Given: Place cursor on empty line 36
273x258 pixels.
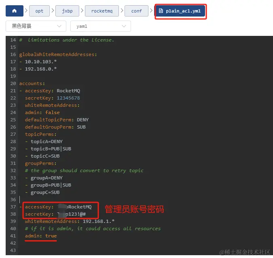Looking at the screenshot, I should [x=144, y=200].
